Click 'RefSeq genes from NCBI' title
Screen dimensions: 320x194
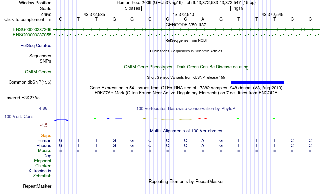coord(186,41)
